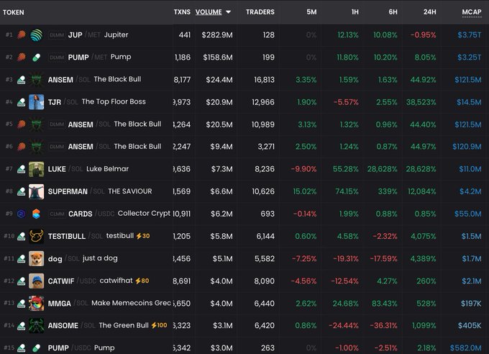Click the LUKE 5M change -9.90%
Image resolution: width=489 pixels, height=354 pixels.
[303, 169]
